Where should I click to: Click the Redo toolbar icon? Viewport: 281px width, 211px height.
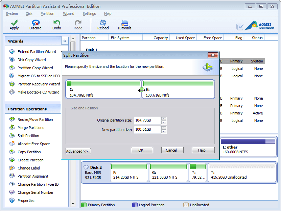[78, 25]
